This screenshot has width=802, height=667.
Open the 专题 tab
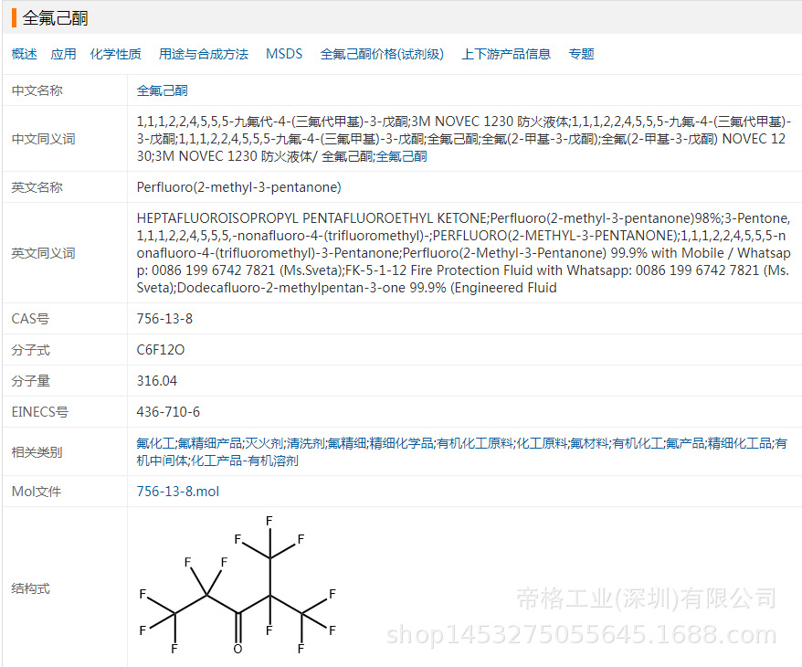pos(582,54)
